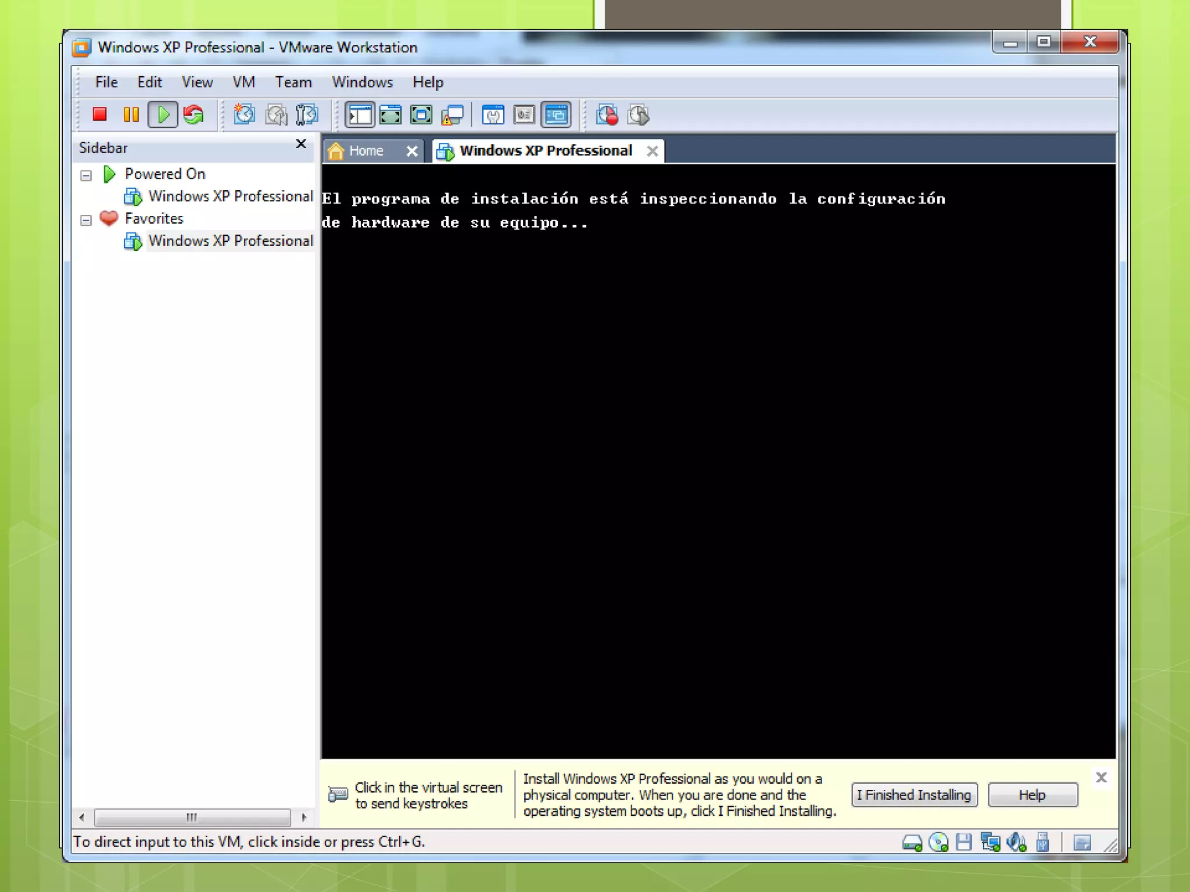Click the sidebar horizontal scrollbar thumb
This screenshot has width=1190, height=892.
[x=192, y=817]
